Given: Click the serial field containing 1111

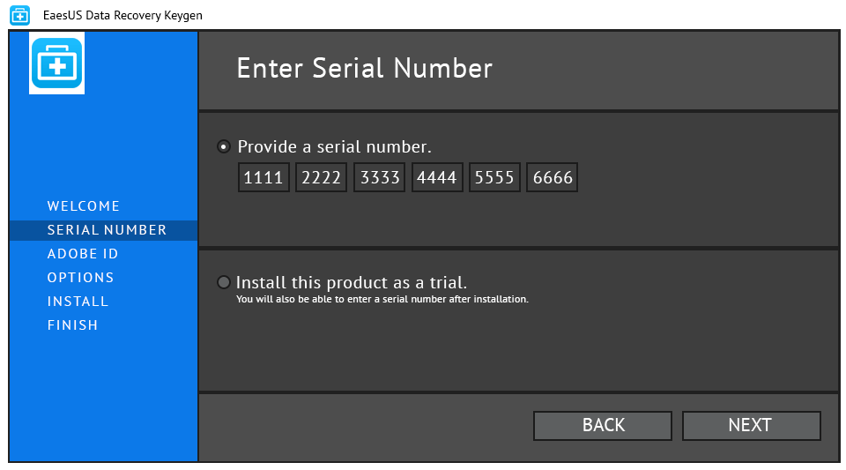Looking at the screenshot, I should point(263,177).
